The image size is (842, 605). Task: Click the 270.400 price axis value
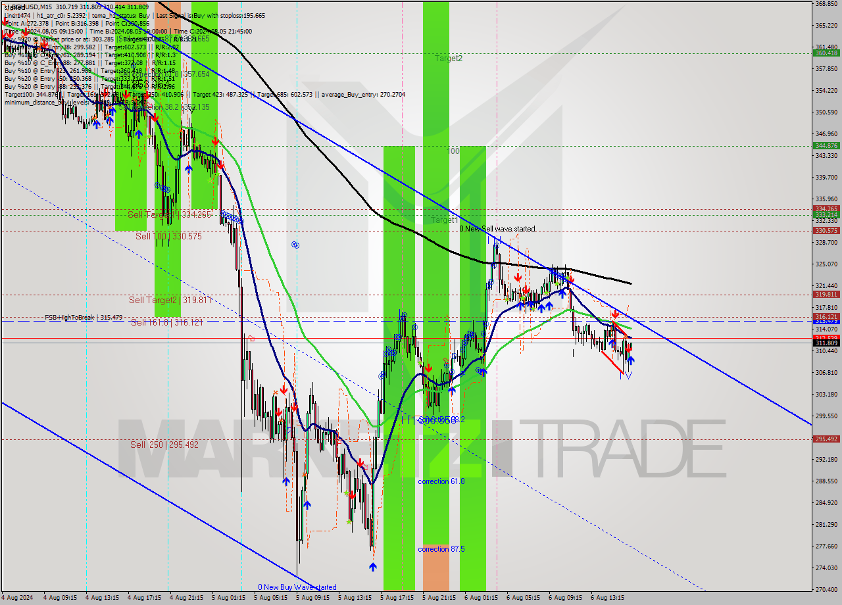826,589
